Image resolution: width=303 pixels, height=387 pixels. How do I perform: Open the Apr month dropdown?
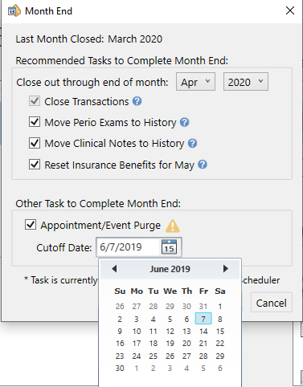point(195,82)
